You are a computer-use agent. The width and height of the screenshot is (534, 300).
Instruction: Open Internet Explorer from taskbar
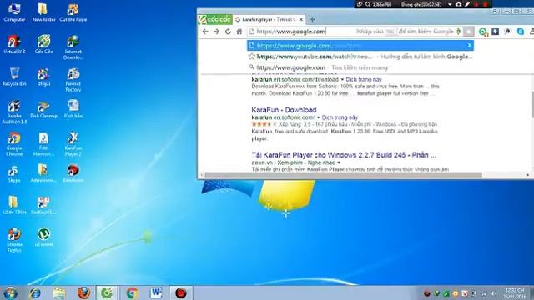(35, 292)
